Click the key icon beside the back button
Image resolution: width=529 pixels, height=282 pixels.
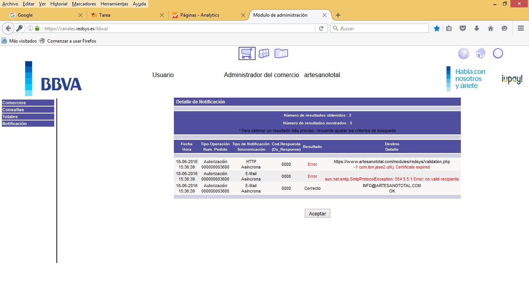click(19, 28)
